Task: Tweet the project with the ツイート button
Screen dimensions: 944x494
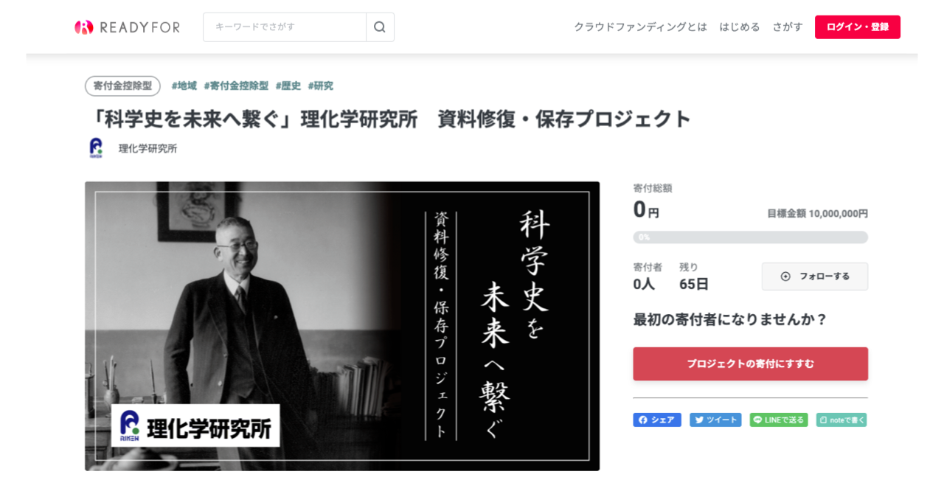Action: (x=715, y=420)
